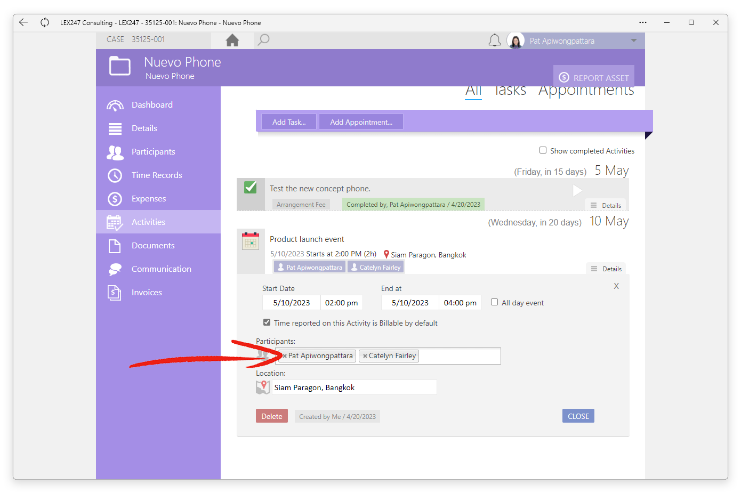Click the Location field Siam Paragon, Bangkok
Screen dimensions: 741x493
(355, 387)
